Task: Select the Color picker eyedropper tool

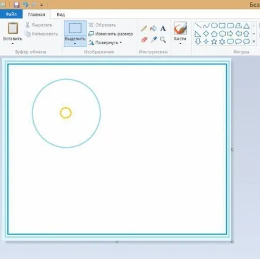Action: tap(153, 39)
